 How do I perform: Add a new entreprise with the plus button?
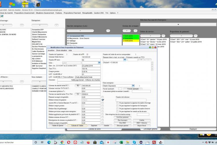point(40,25)
